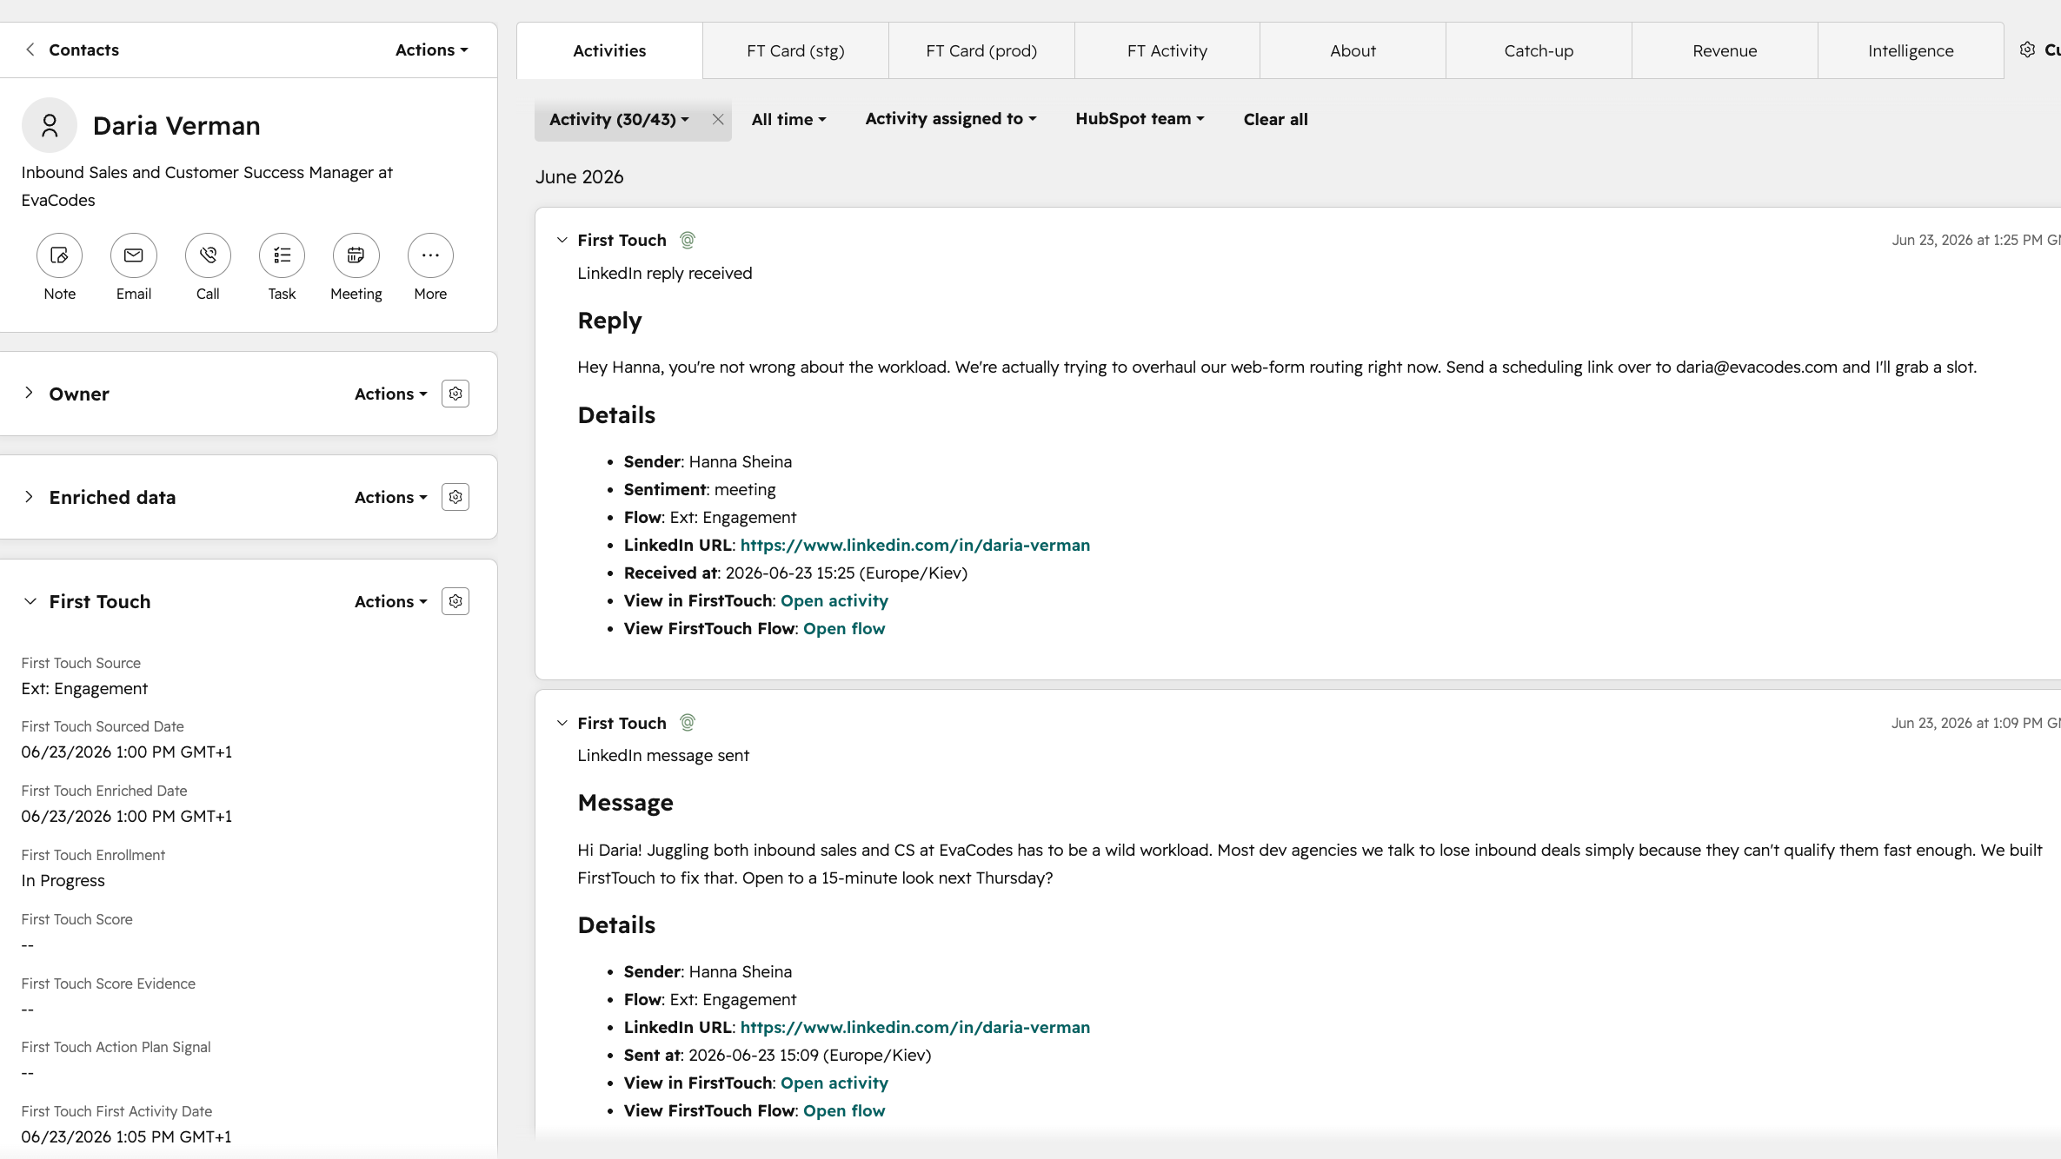The width and height of the screenshot is (2061, 1159).
Task: Click the June 2026 month heading
Action: point(579,176)
